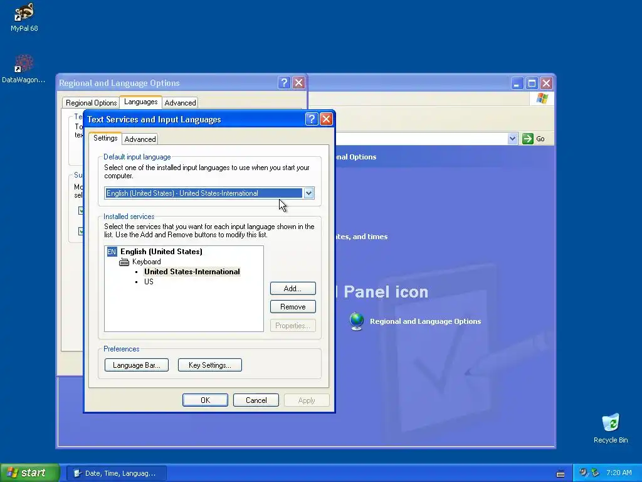The height and width of the screenshot is (482, 642).
Task: Click the Cancel button
Action: click(x=256, y=400)
